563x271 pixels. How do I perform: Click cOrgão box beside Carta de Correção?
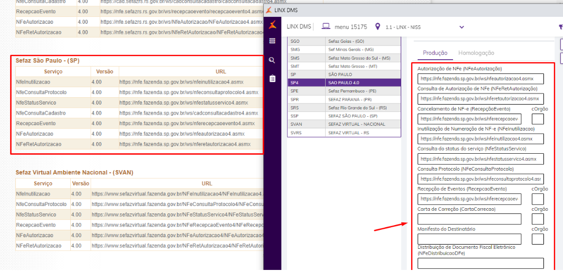click(x=538, y=219)
